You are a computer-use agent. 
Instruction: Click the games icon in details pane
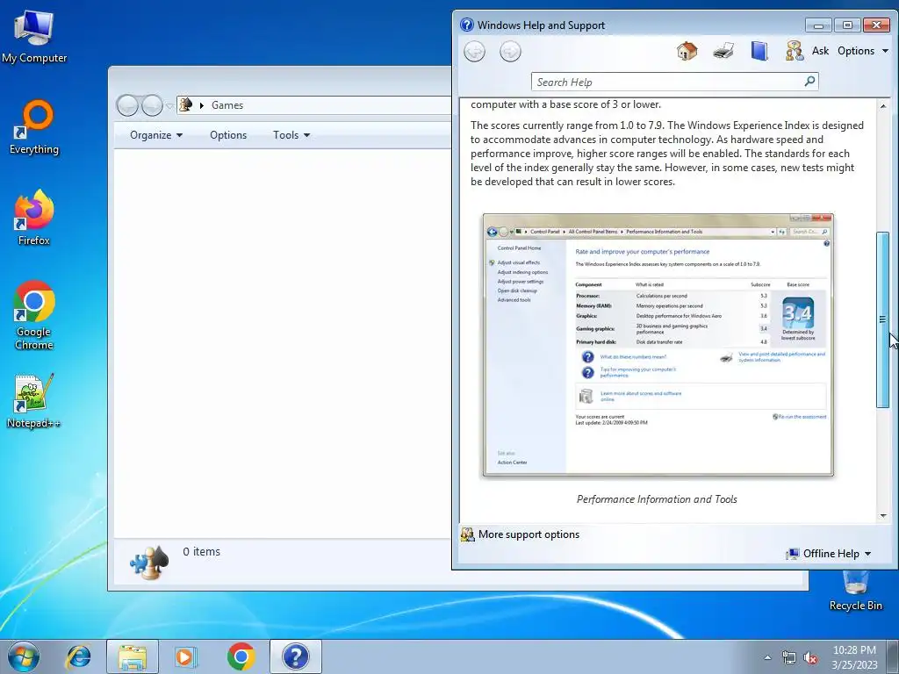(149, 563)
